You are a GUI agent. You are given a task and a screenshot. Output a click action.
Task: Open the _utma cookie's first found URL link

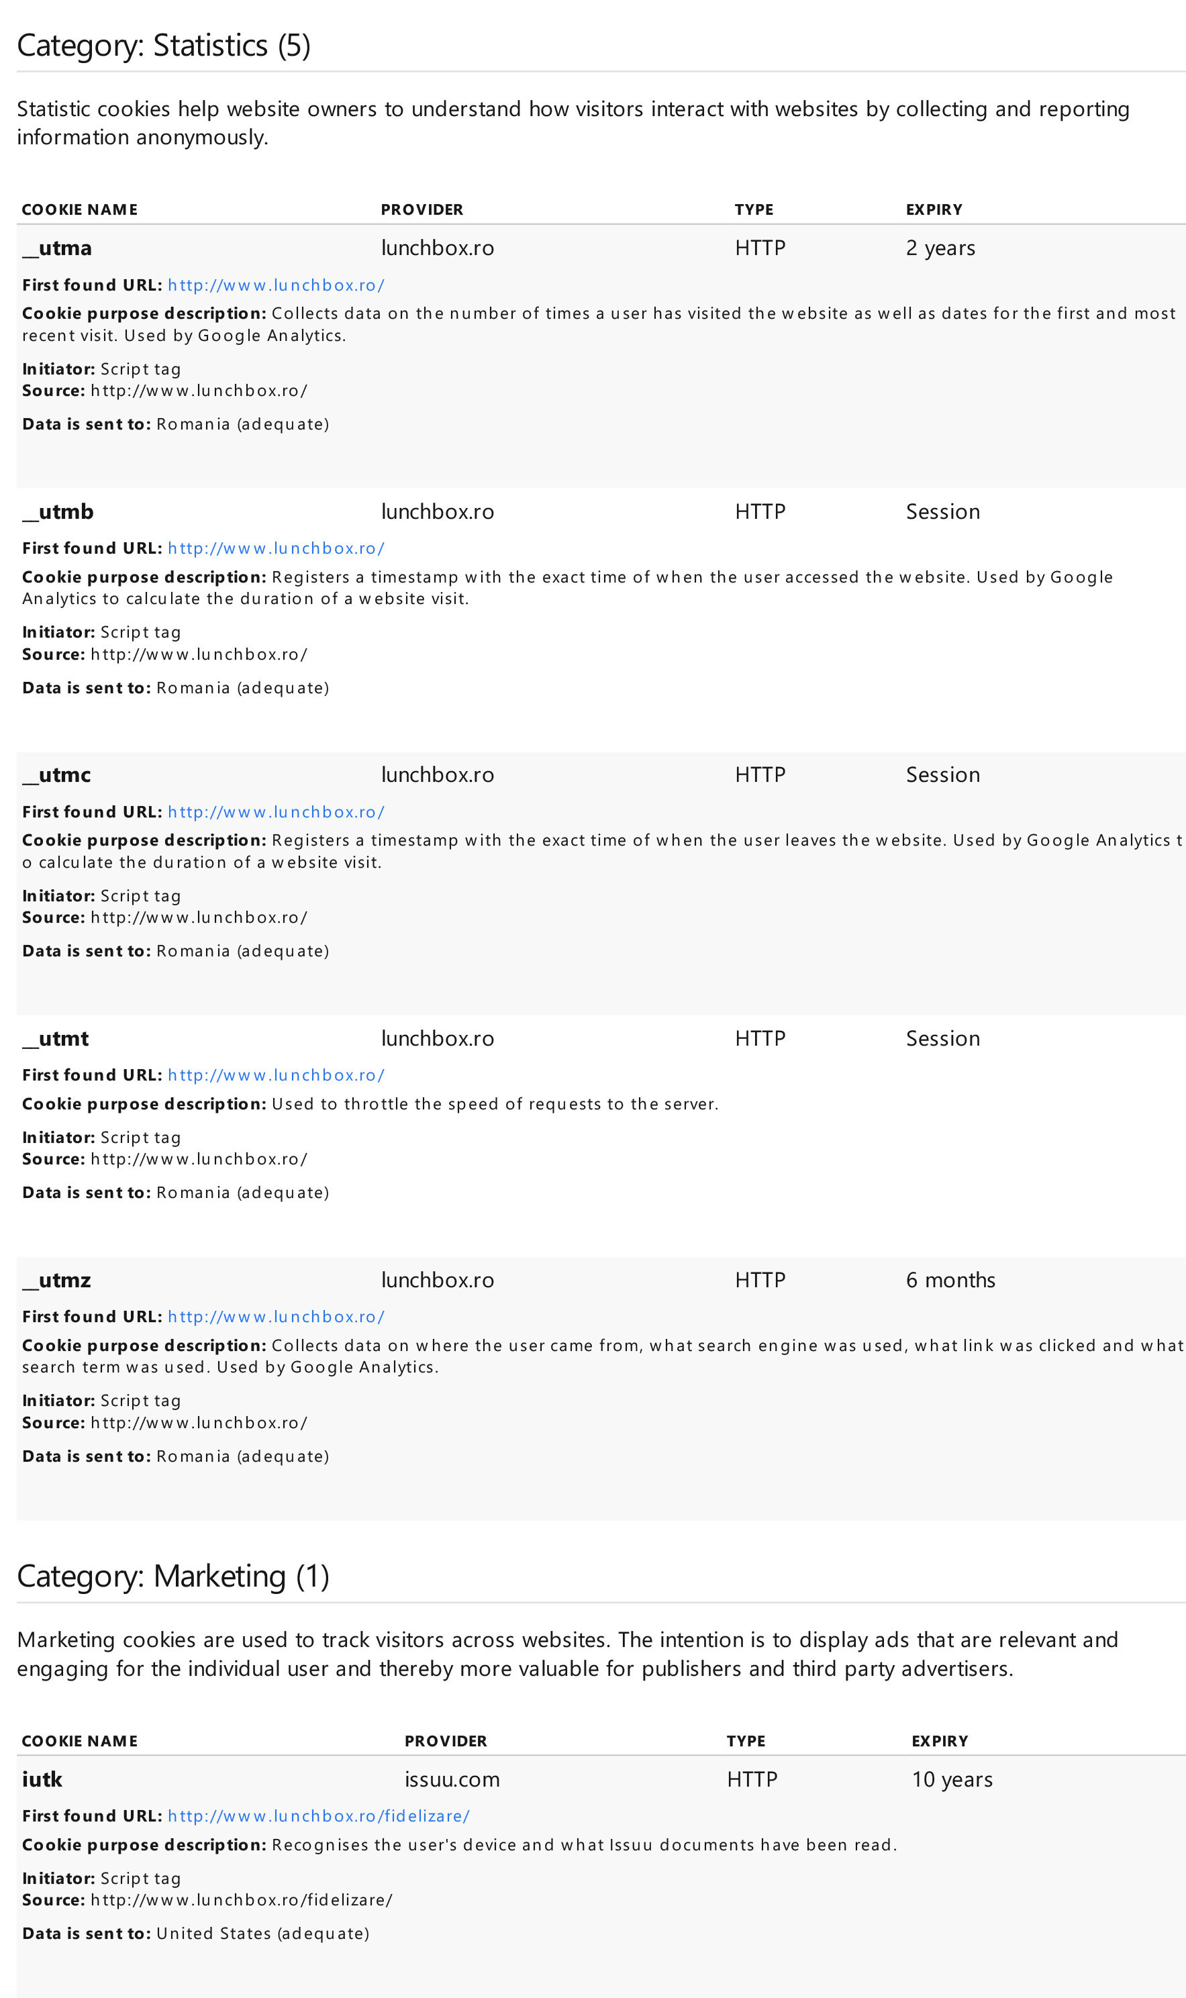click(x=276, y=285)
